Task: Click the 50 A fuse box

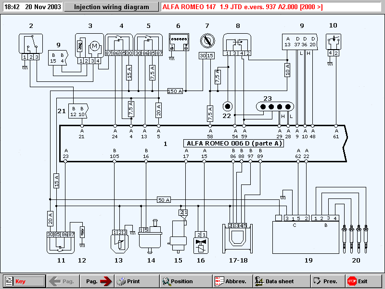Action: click(x=164, y=200)
